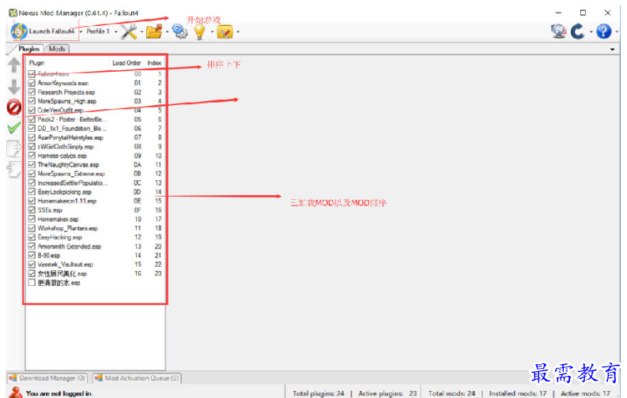
Task: Toggle B-90.esp checkbox
Action: coord(32,255)
